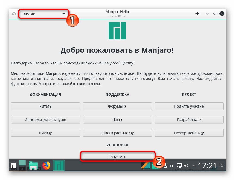Click Запустить to launch the installer

pos(117,156)
